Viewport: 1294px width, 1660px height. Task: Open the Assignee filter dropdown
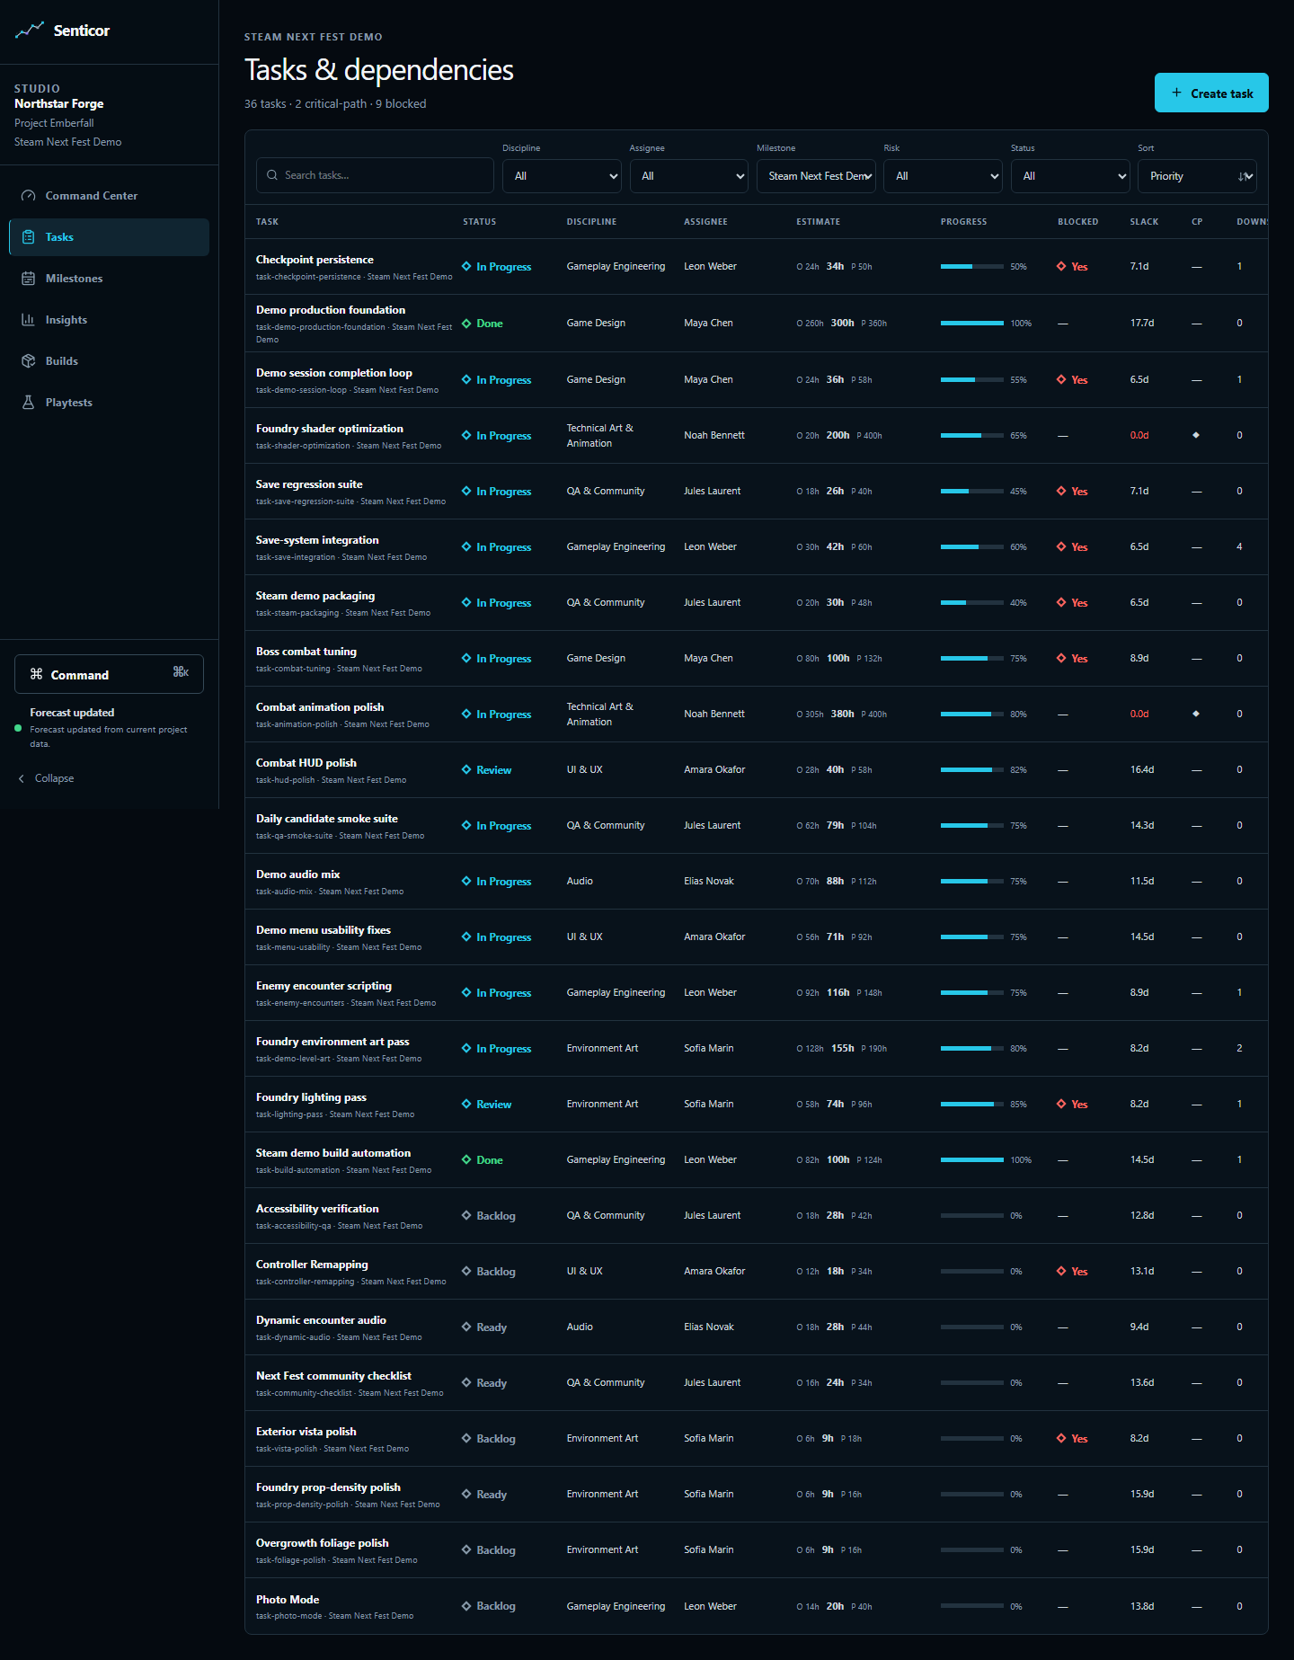(689, 176)
